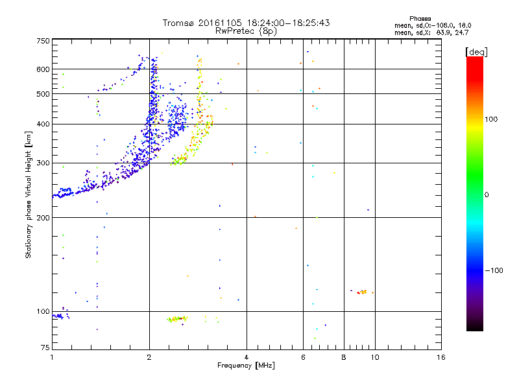The height and width of the screenshot is (389, 519).
Task: Click colorbar tick label '100'
Action: (x=491, y=119)
